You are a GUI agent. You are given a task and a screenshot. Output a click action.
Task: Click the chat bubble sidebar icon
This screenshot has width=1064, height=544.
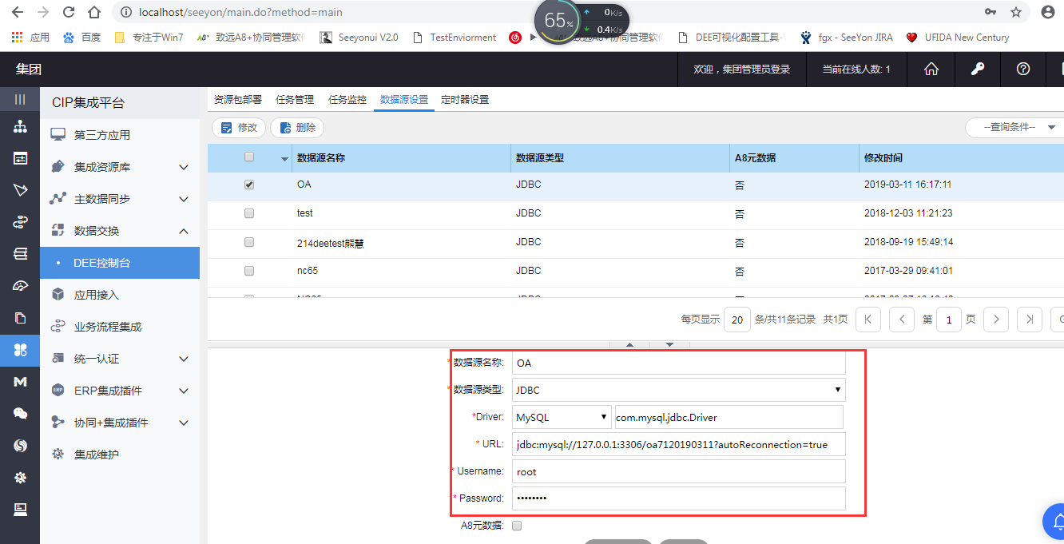20,414
